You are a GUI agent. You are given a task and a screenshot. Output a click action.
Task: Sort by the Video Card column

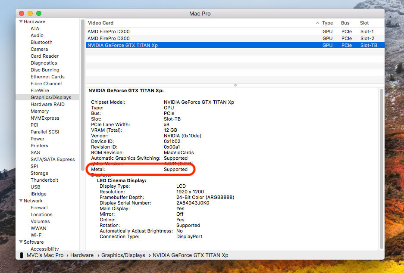[100, 23]
